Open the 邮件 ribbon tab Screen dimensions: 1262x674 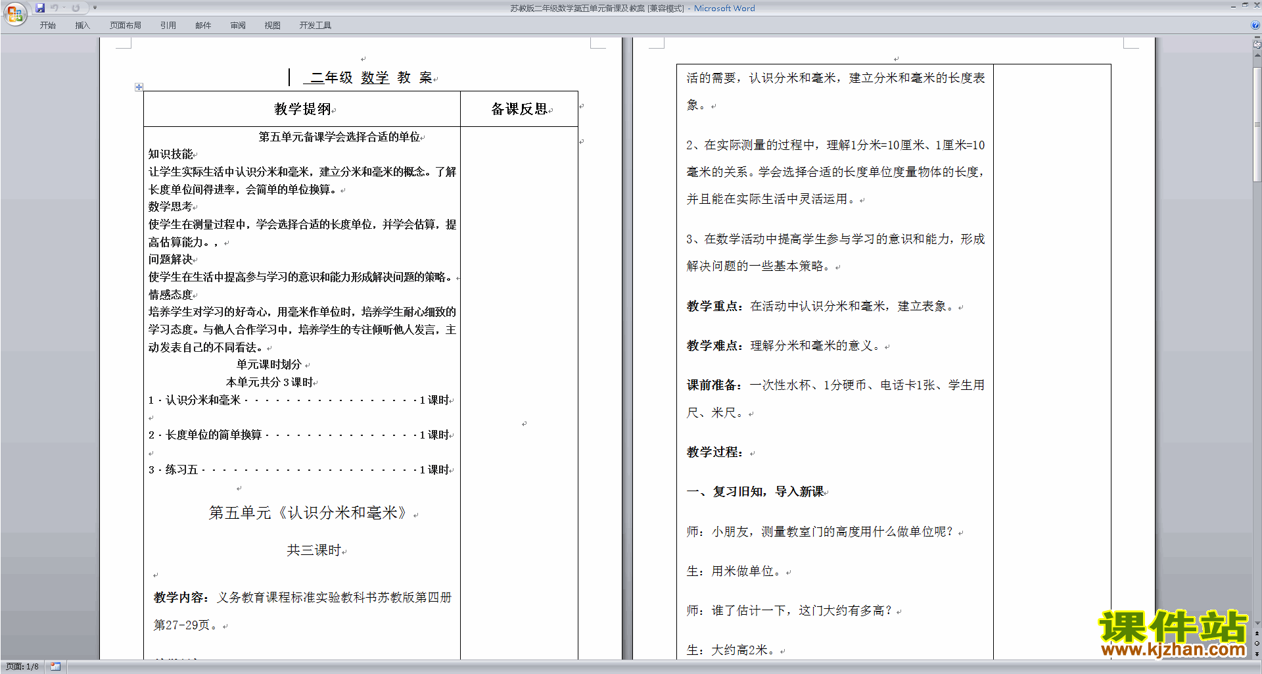click(203, 26)
